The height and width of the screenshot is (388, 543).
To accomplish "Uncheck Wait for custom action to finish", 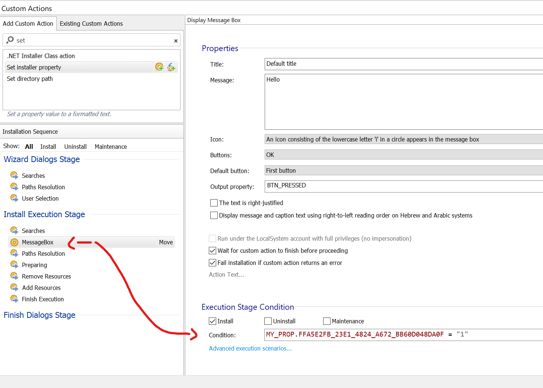I will click(212, 251).
